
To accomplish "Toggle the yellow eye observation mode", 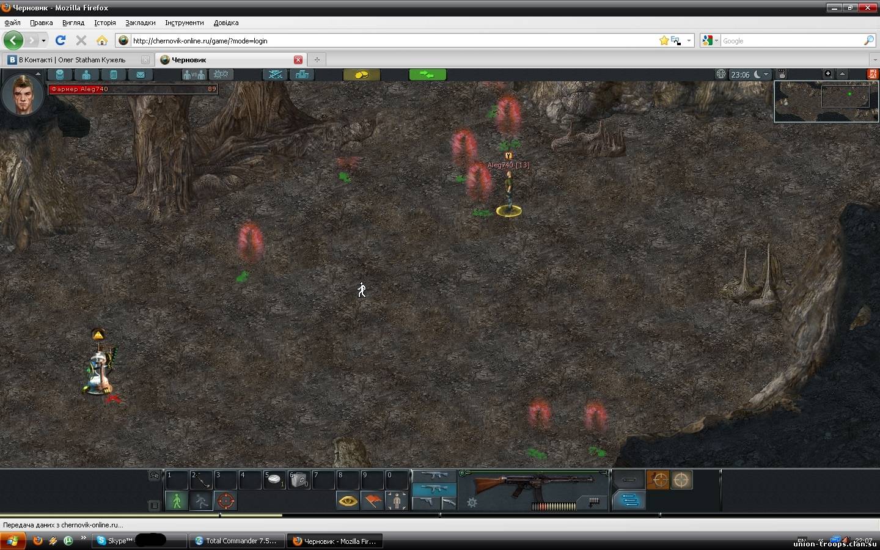I will pyautogui.click(x=348, y=501).
